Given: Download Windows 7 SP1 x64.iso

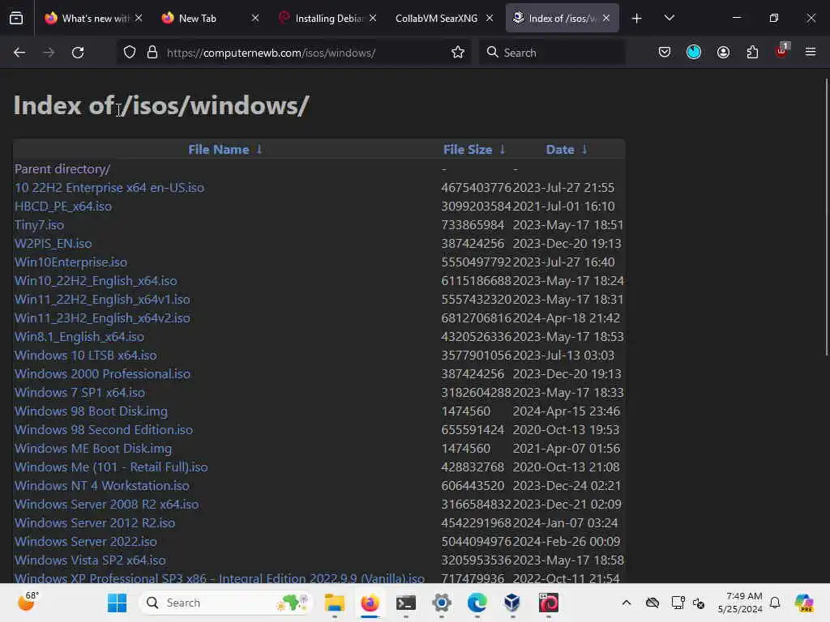Looking at the screenshot, I should click(x=79, y=393).
